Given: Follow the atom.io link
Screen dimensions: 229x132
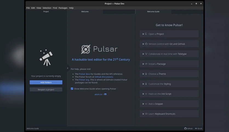Looking at the screenshot, I should coord(98,94).
